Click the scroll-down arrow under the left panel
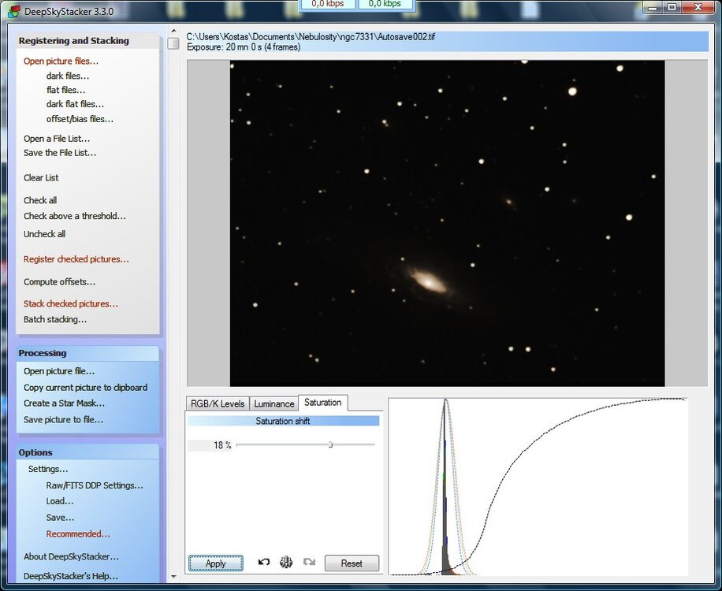This screenshot has width=722, height=591. 173,577
